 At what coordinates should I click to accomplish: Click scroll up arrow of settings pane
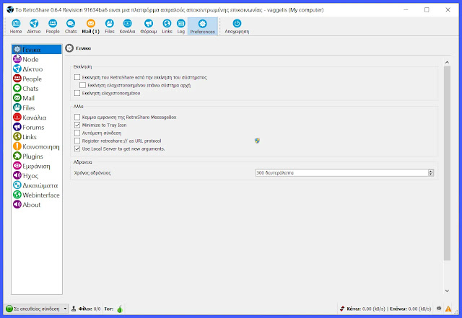click(x=447, y=62)
